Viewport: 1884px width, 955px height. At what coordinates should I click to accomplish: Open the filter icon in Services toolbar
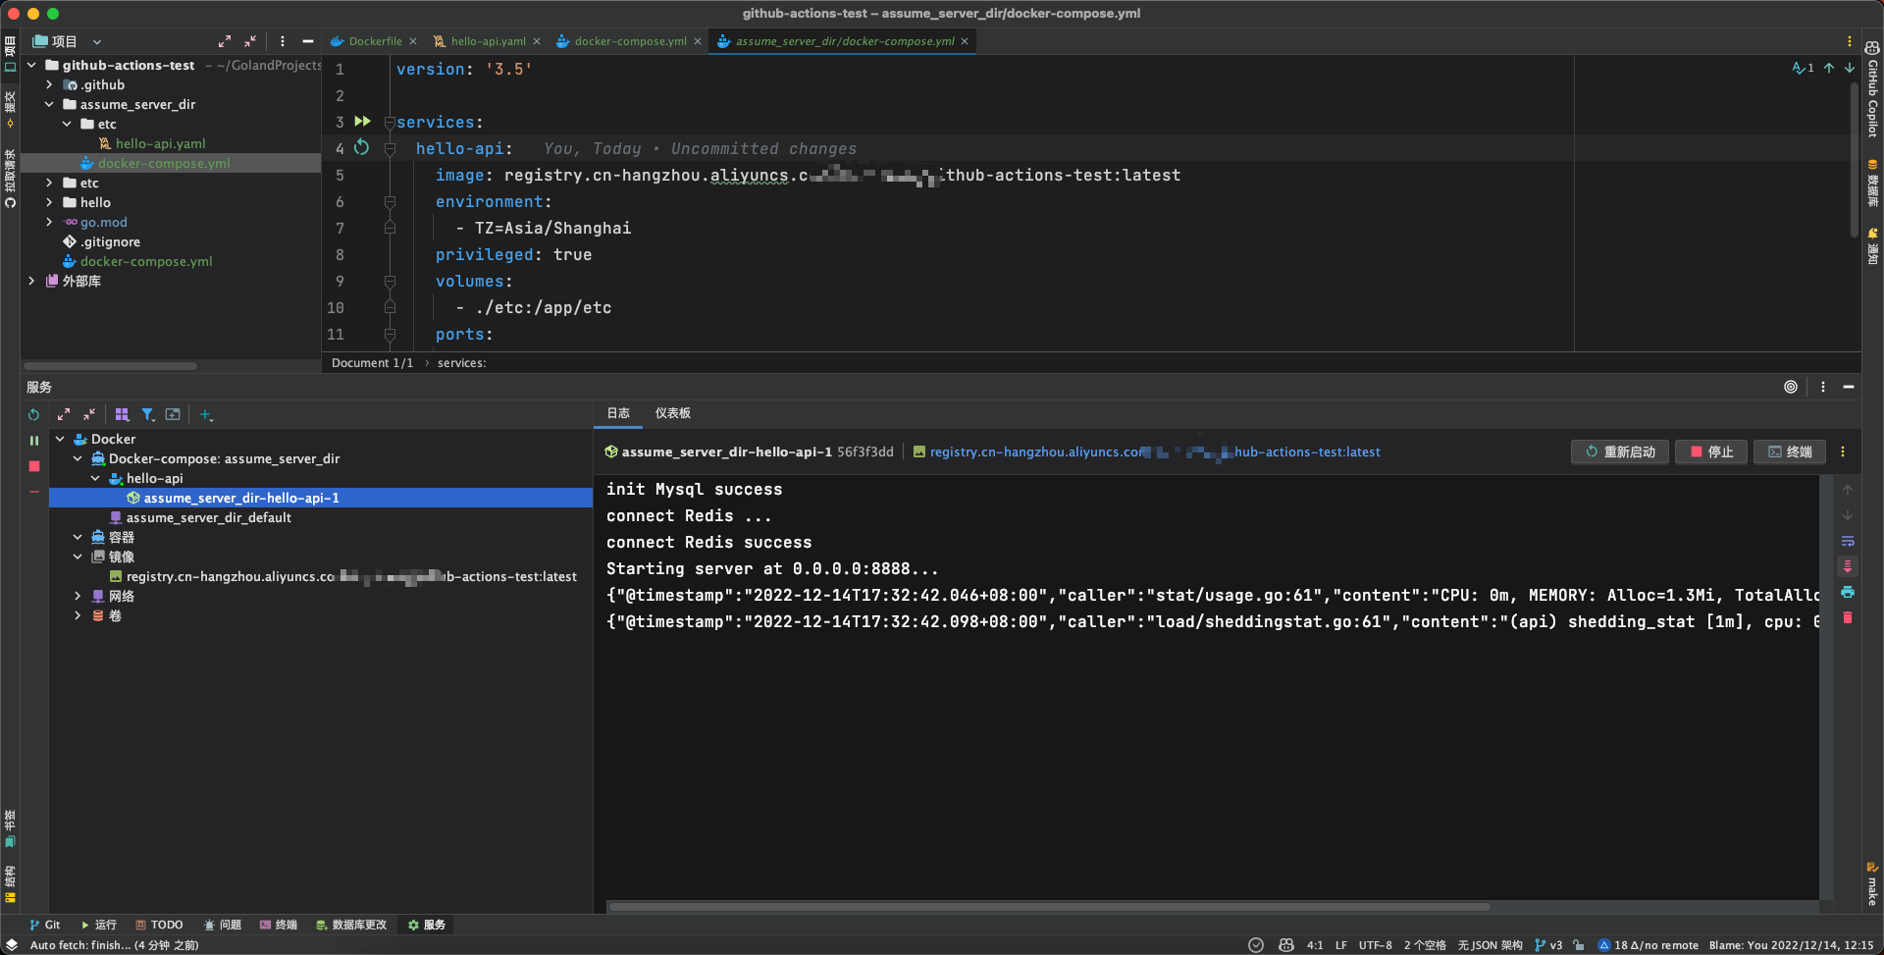click(x=148, y=415)
